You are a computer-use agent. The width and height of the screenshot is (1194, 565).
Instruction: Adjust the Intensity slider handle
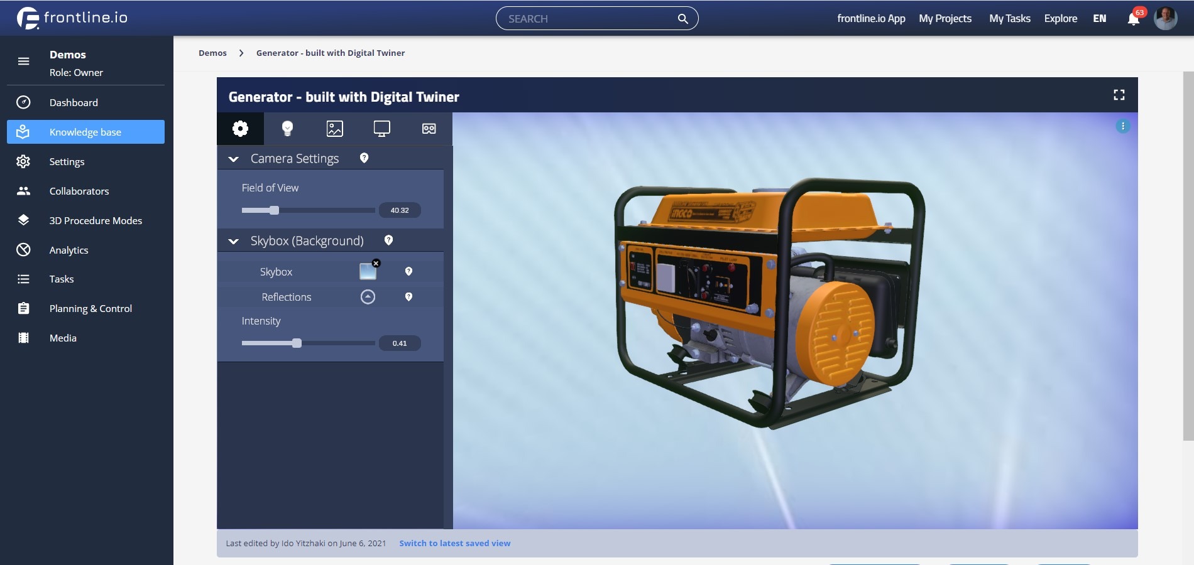point(297,343)
